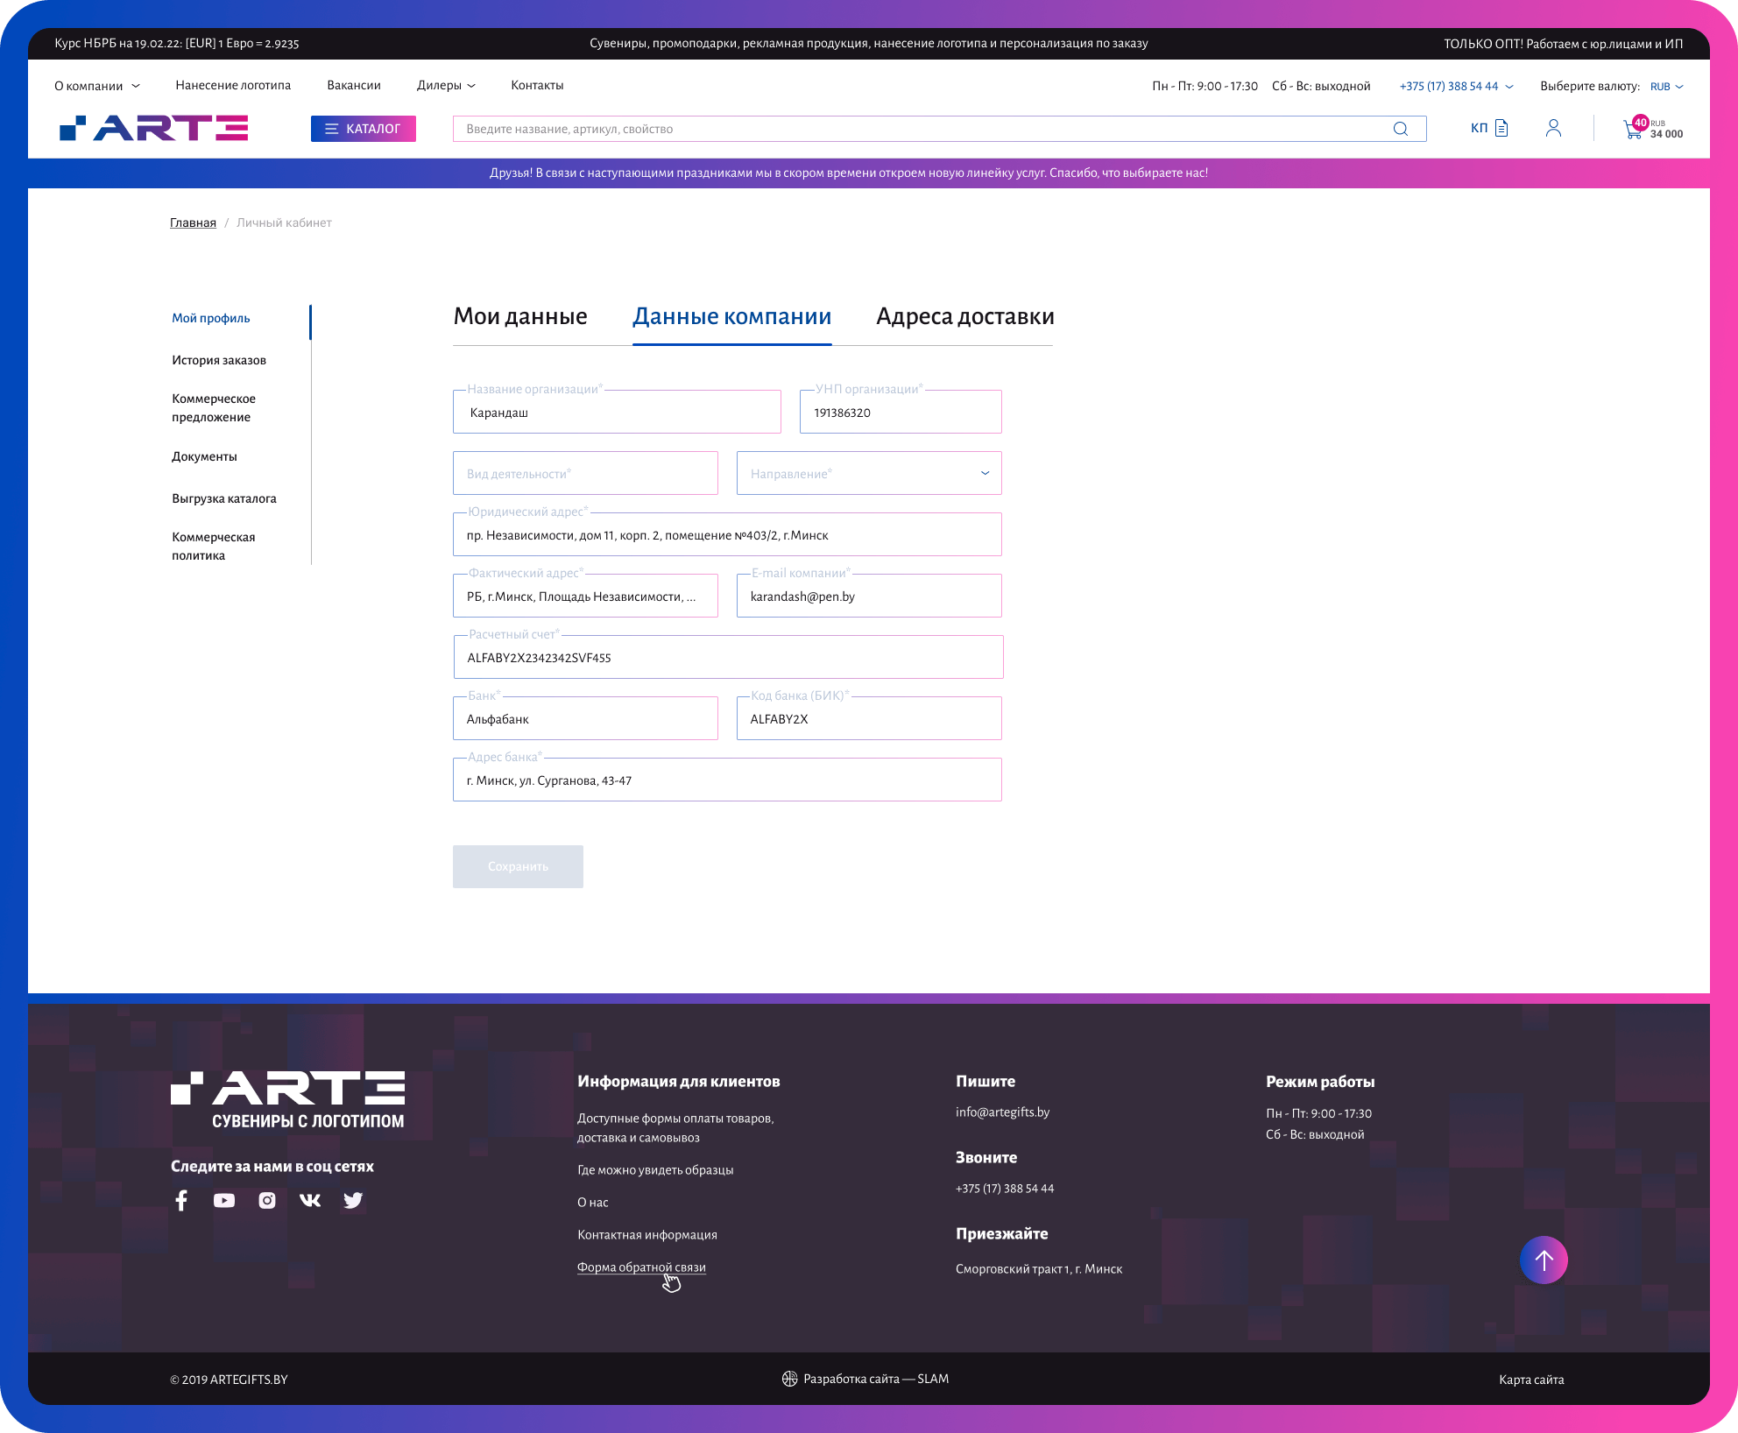
Task: Switch to the Адреса доставки tab
Action: pyautogui.click(x=964, y=316)
